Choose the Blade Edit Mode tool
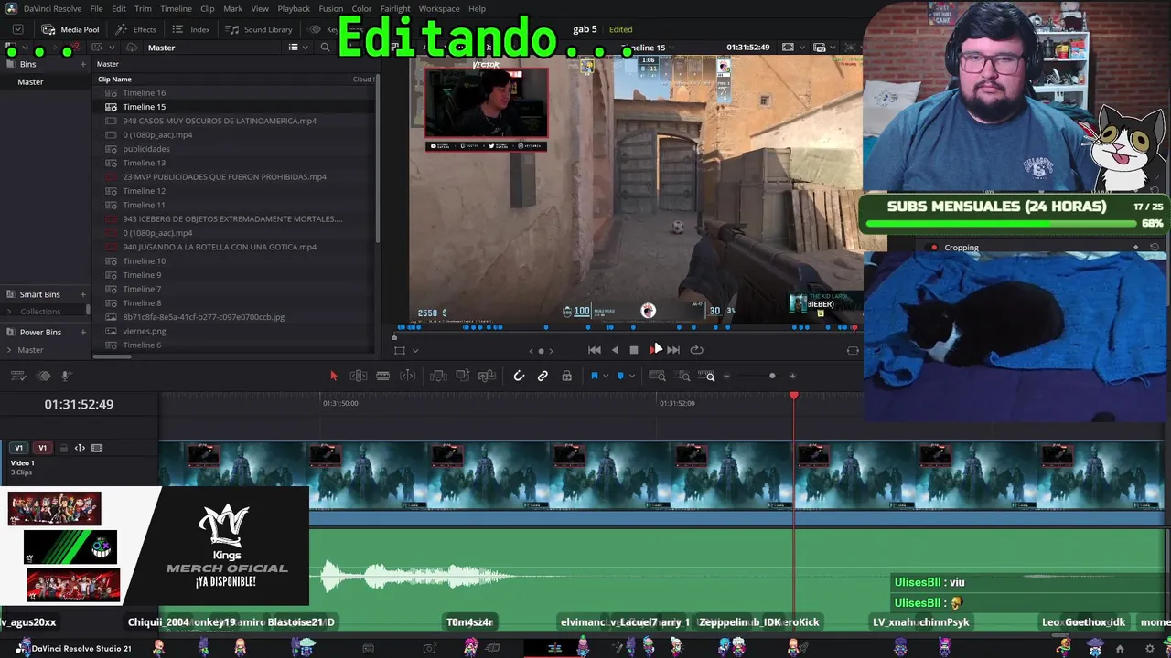 (383, 376)
